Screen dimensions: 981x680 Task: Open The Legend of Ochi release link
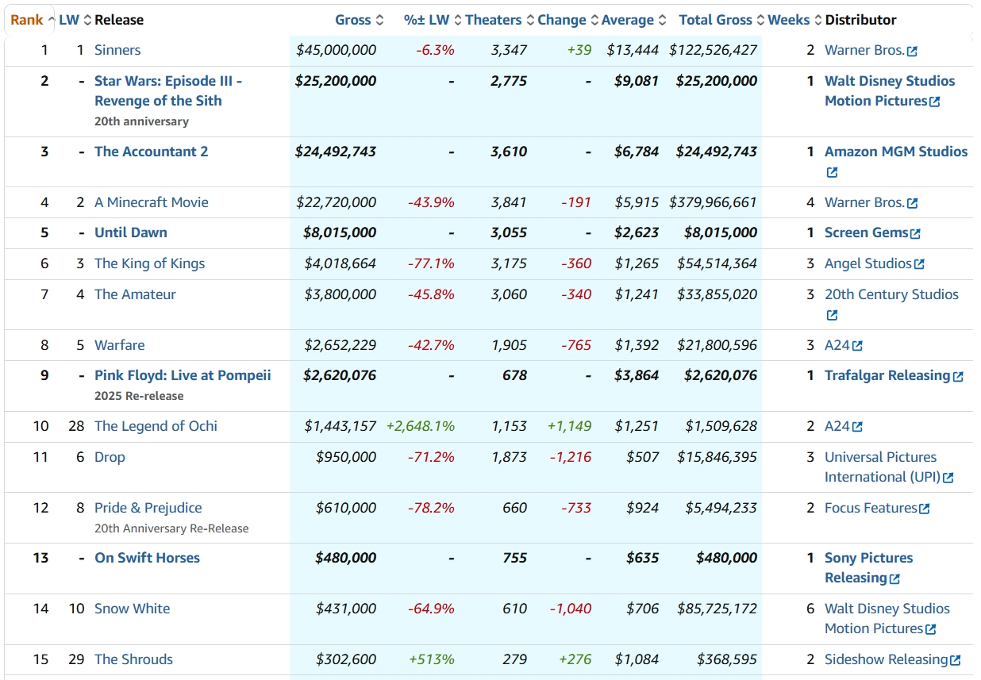pyautogui.click(x=156, y=426)
